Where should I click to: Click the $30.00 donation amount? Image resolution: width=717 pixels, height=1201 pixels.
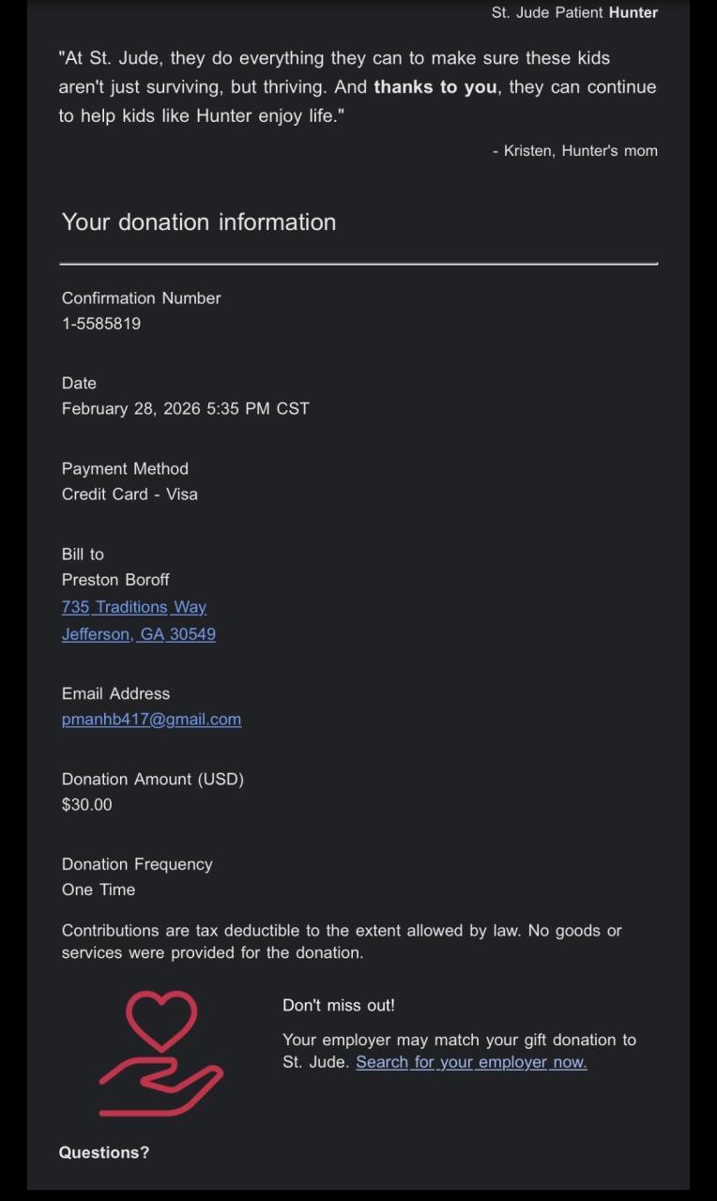click(86, 805)
